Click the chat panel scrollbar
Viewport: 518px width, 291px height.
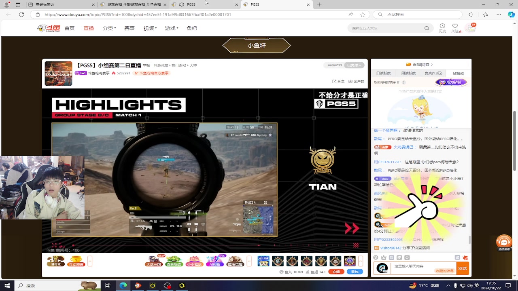coord(469,240)
